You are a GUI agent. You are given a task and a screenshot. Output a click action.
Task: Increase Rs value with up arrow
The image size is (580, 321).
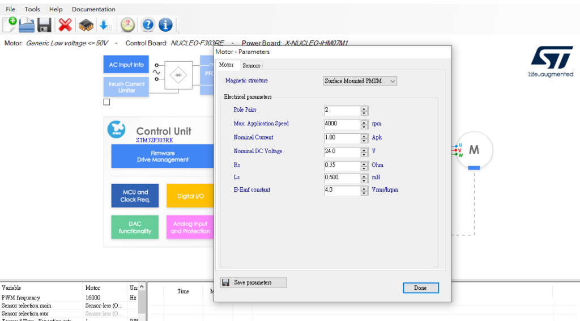(364, 164)
